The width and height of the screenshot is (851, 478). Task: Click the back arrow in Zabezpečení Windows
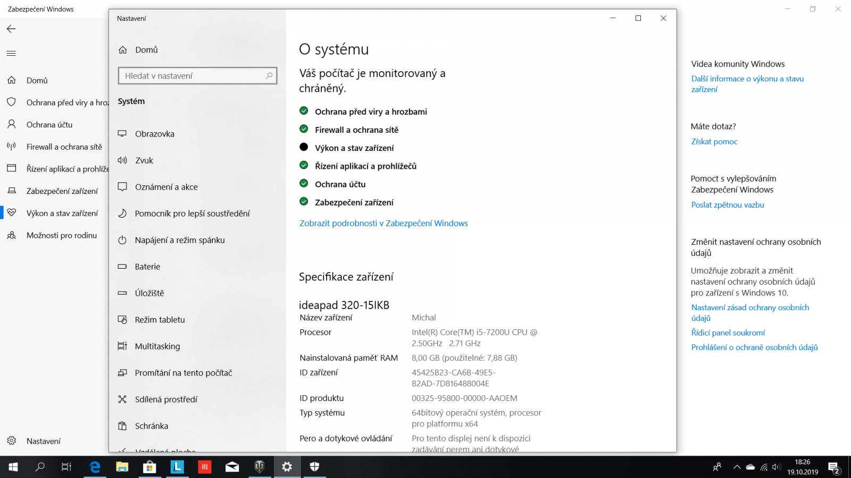tap(11, 29)
